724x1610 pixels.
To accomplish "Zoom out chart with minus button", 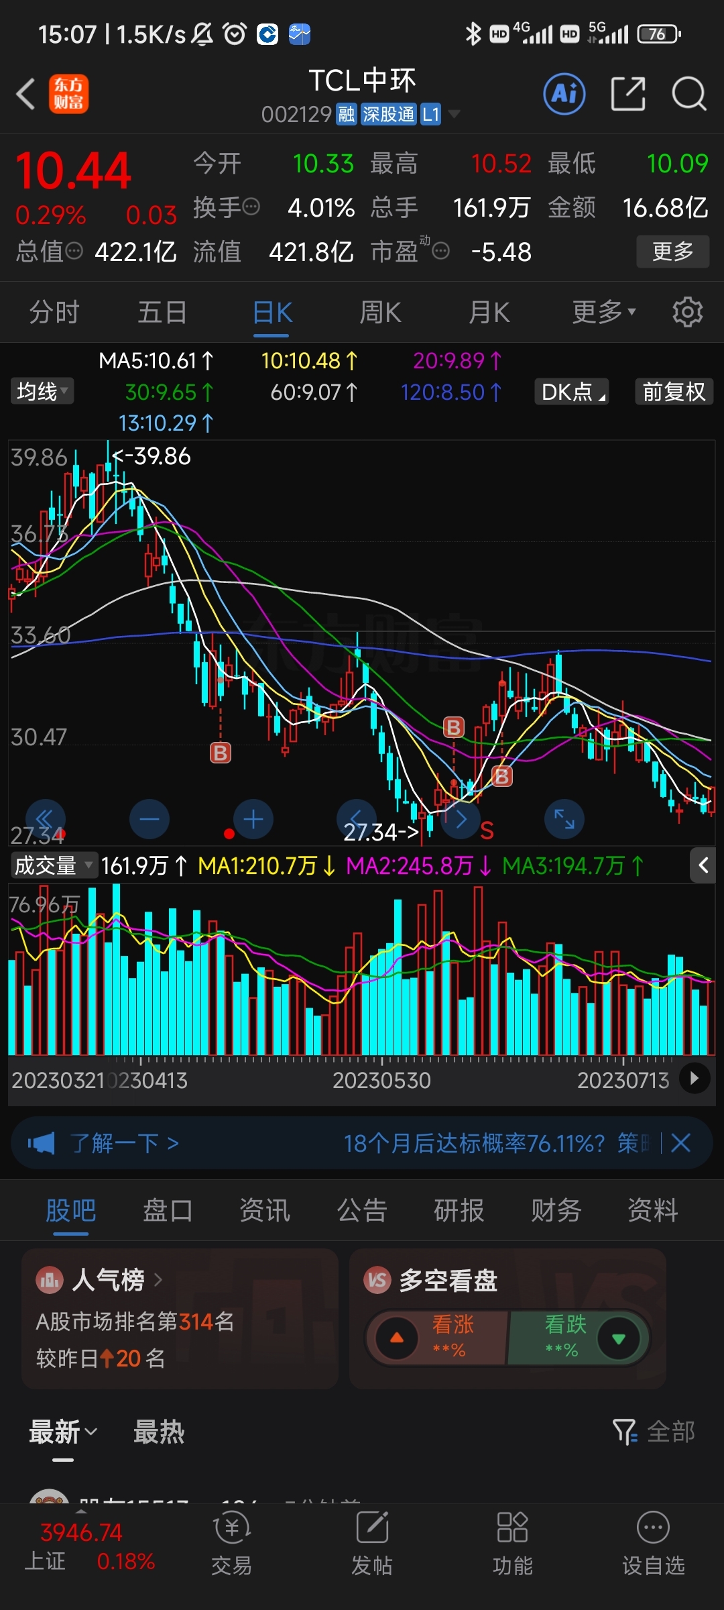I will coord(149,819).
